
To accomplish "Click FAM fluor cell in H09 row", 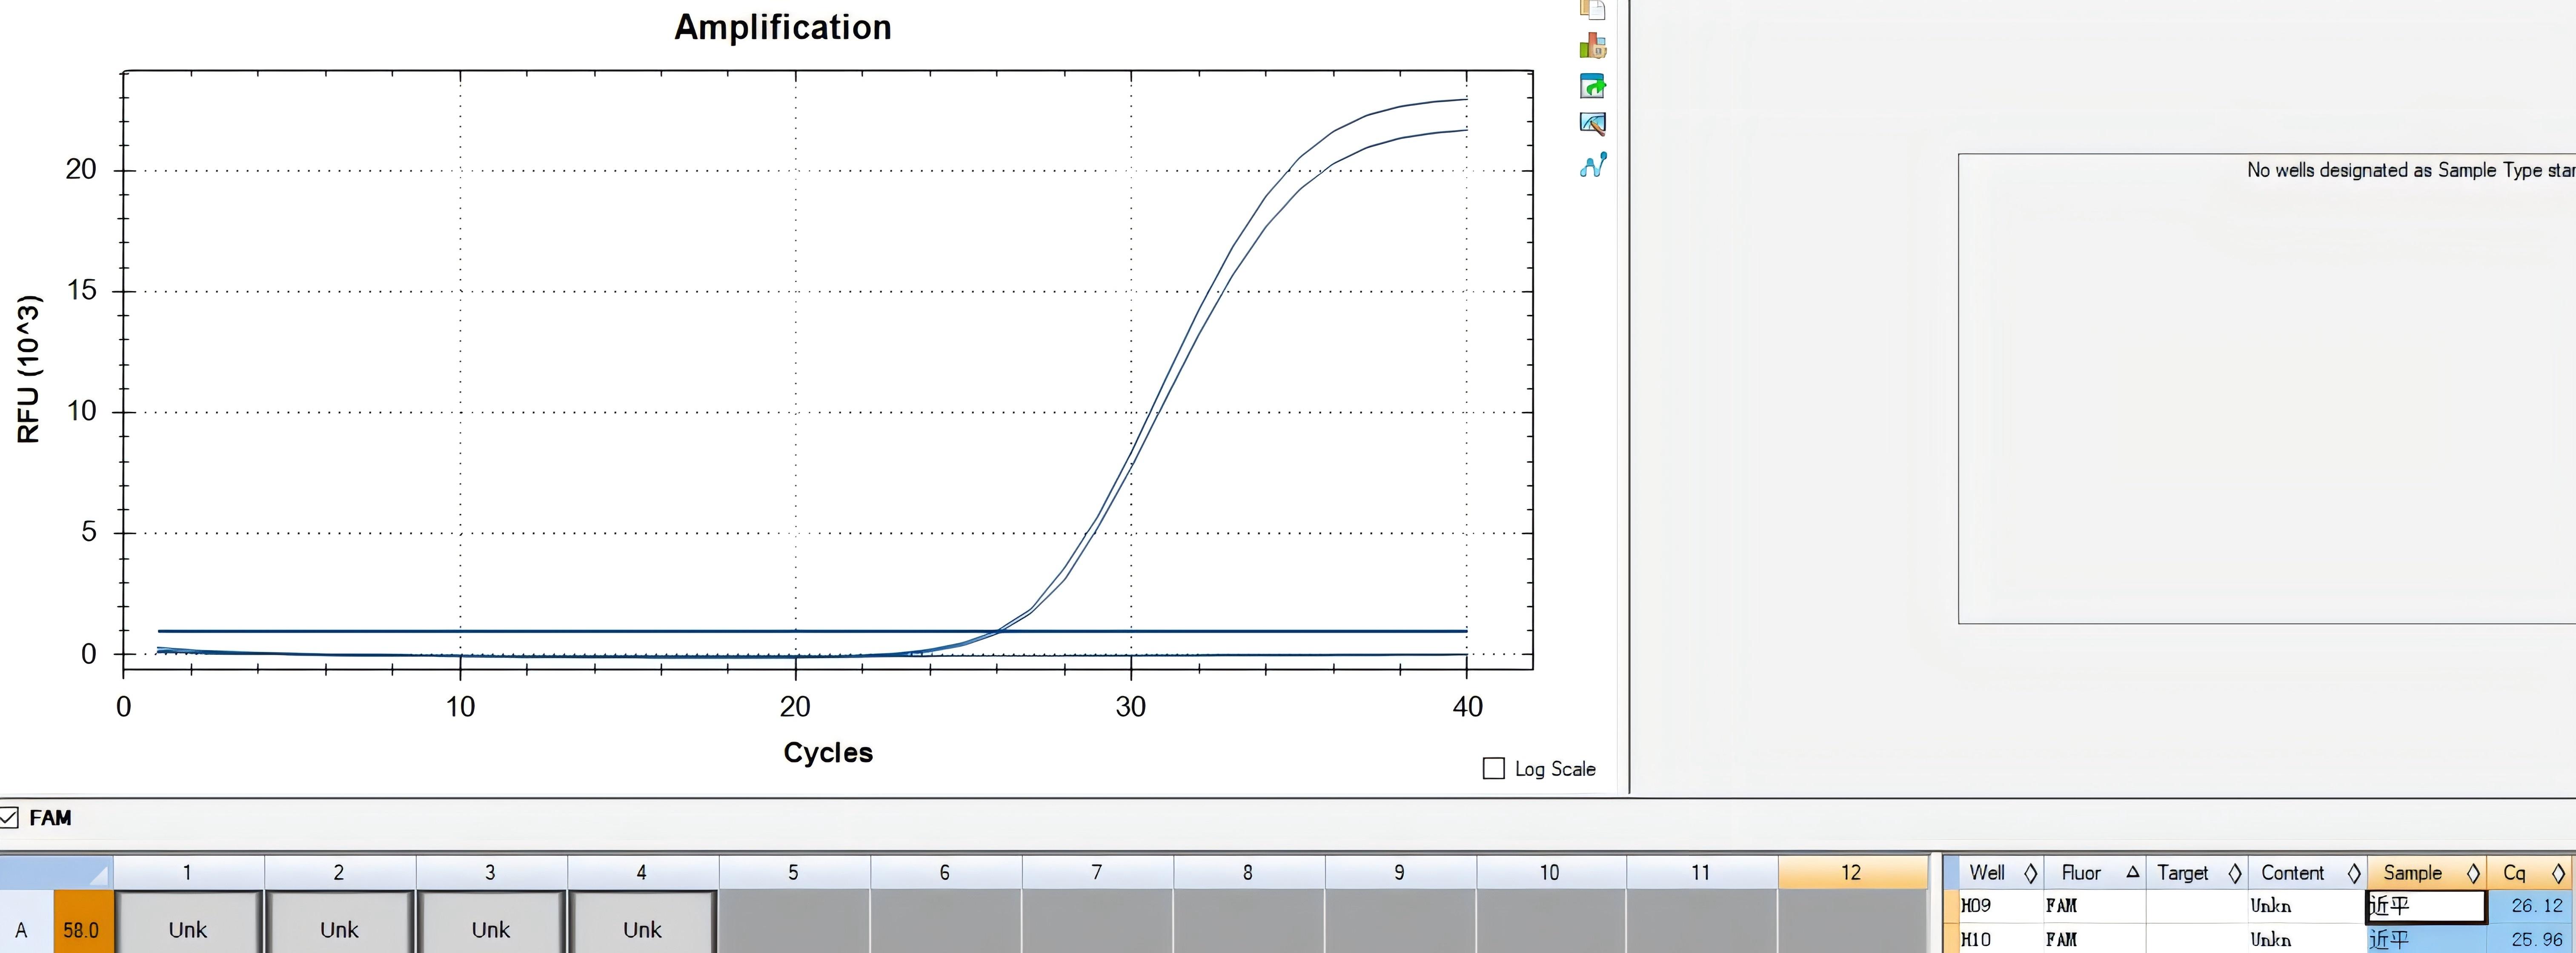I will 2094,906.
